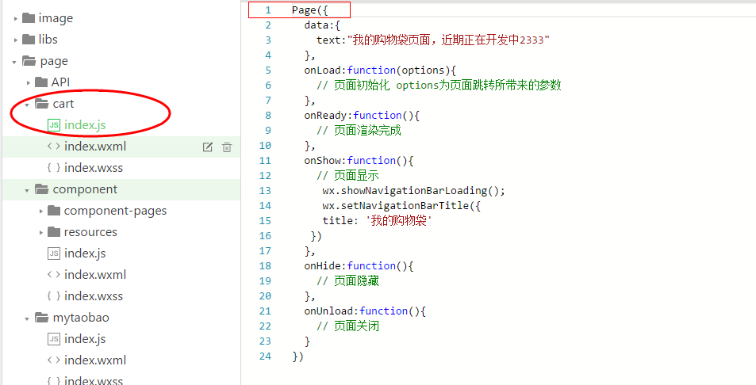Expand the libs folder arrow

pos(15,40)
